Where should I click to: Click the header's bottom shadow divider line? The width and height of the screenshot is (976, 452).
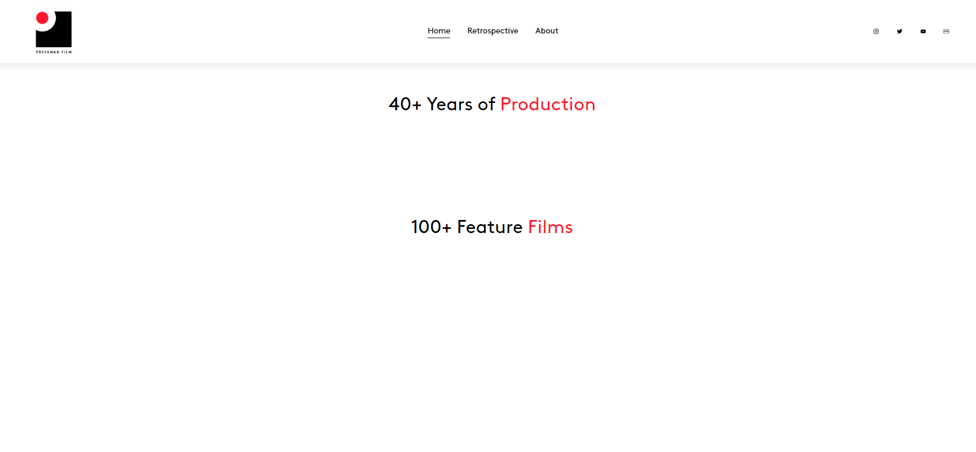pos(488,63)
